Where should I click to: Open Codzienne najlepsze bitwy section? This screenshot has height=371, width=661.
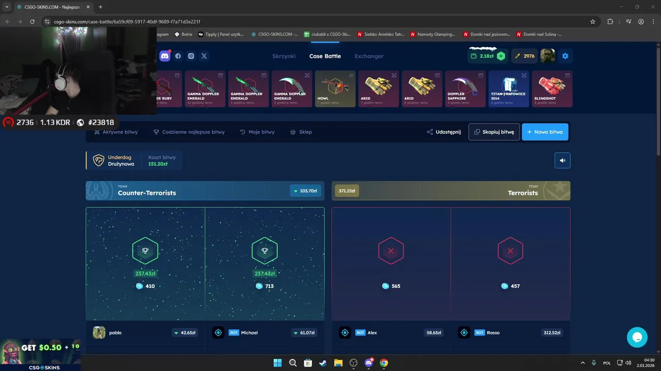click(x=189, y=132)
